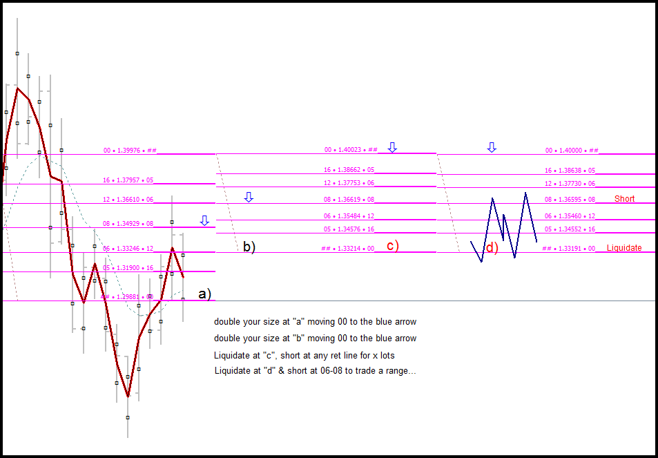Select the 12 • 1.36610 • 06 level label
The height and width of the screenshot is (458, 658).
point(128,200)
